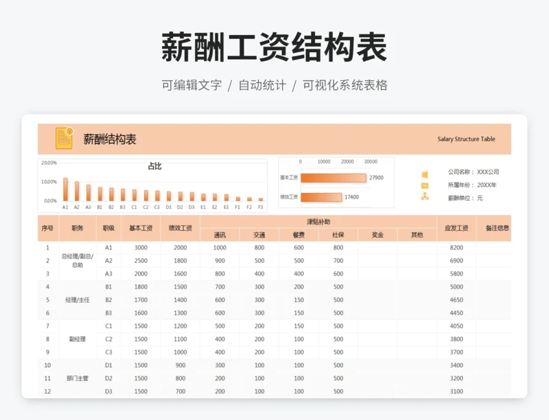The width and height of the screenshot is (549, 420).
Task: Click the 基本工资 bar showing 27900
Action: (x=334, y=177)
